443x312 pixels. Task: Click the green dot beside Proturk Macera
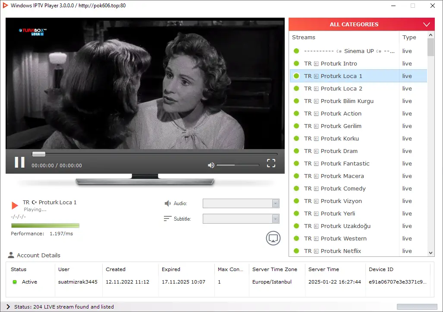pyautogui.click(x=296, y=176)
